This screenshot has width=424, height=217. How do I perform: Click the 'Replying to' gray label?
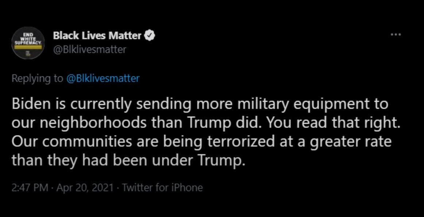coord(37,78)
